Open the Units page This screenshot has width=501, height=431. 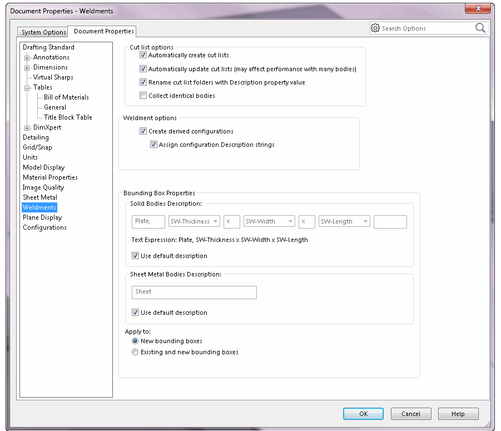coord(31,157)
